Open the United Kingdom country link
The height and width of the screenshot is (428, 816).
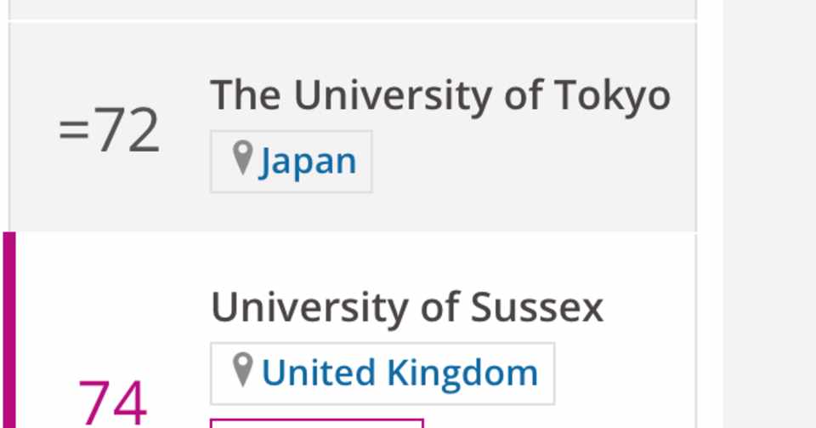pos(399,373)
